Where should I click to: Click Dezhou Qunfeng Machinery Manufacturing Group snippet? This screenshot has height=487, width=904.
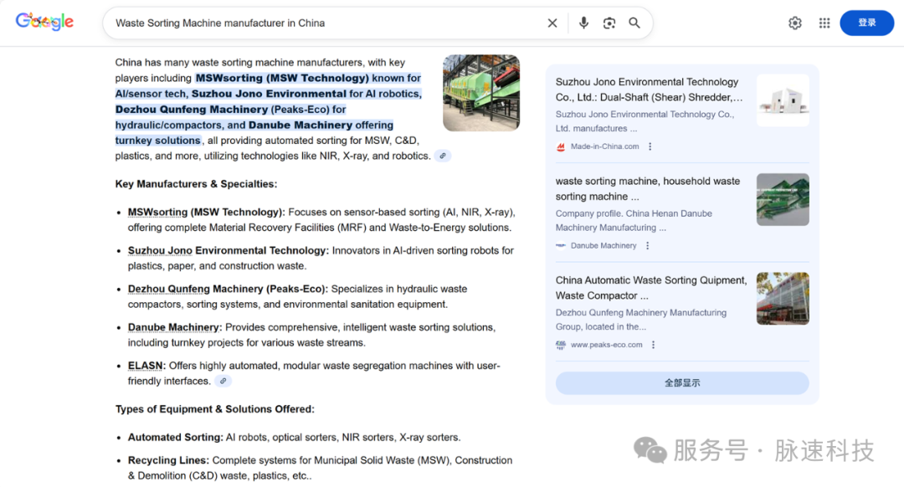point(641,320)
